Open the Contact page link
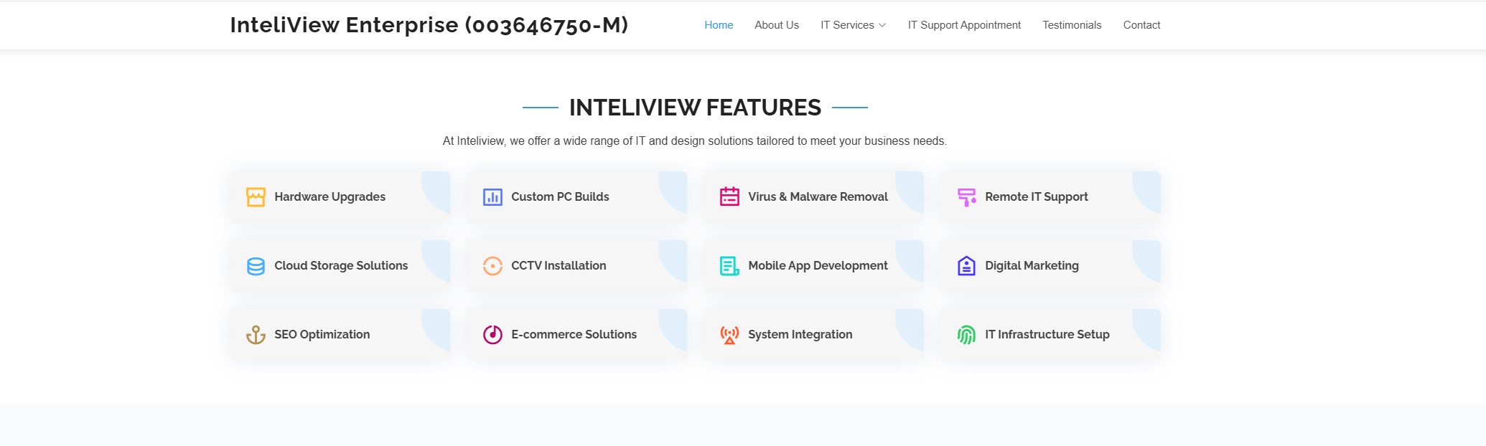This screenshot has height=446, width=1486. click(x=1141, y=25)
